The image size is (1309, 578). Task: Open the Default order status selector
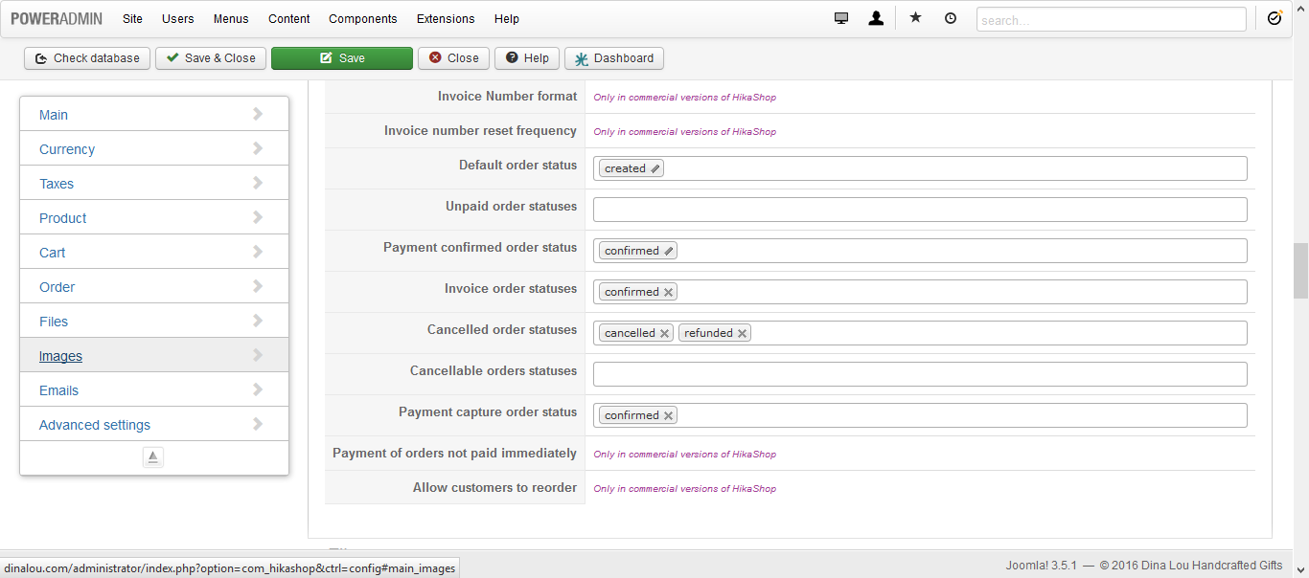(x=920, y=168)
